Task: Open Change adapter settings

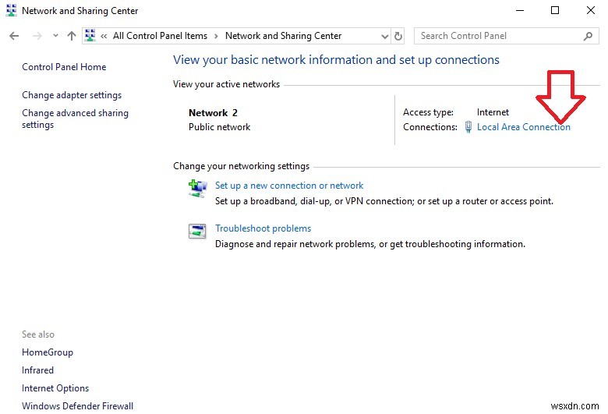Action: 72,95
